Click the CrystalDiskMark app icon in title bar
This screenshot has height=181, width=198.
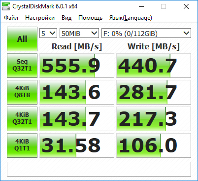(x=6, y=6)
